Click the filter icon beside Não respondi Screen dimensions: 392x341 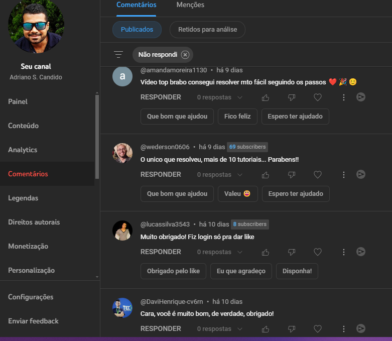tap(118, 55)
